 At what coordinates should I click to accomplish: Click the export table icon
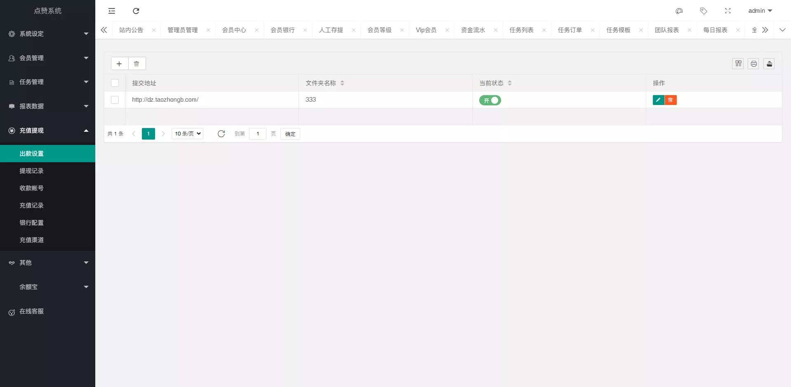coord(769,64)
